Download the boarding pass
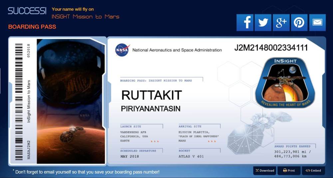The height and width of the screenshot is (178, 333). (x=265, y=170)
